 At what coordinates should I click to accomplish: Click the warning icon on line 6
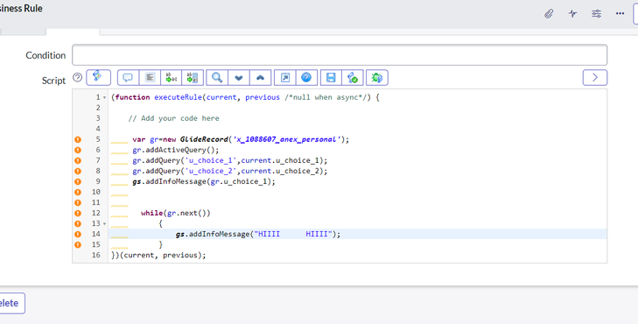click(78, 151)
